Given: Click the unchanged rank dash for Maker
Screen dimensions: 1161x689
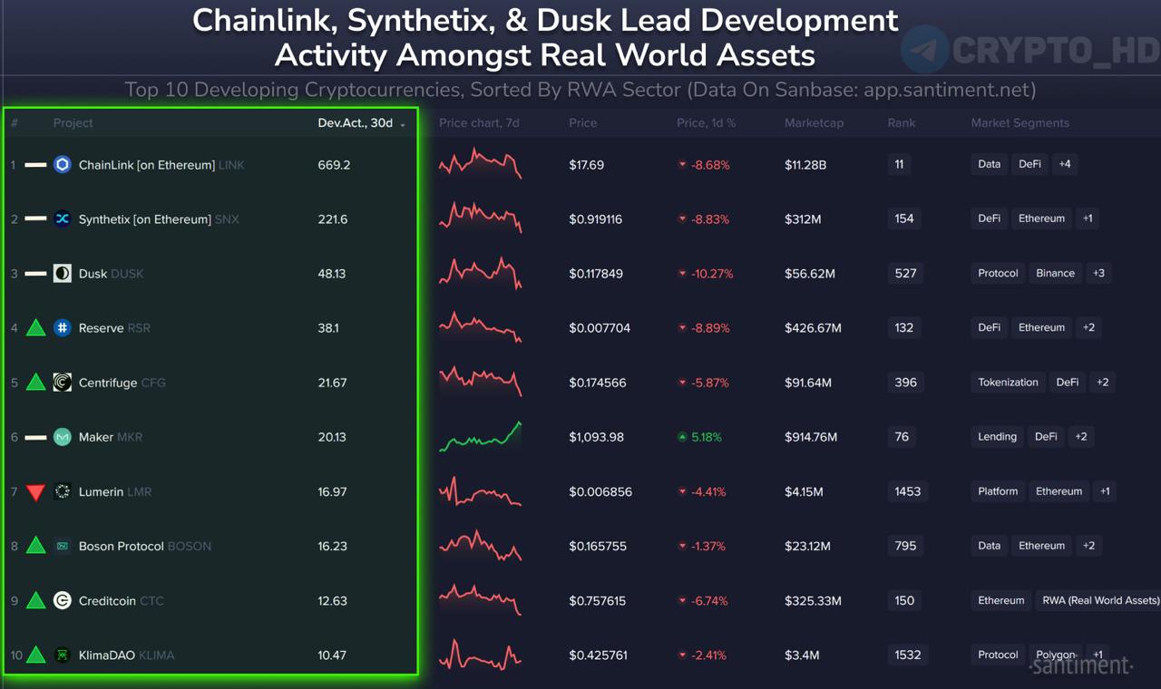Looking at the screenshot, I should pos(35,437).
